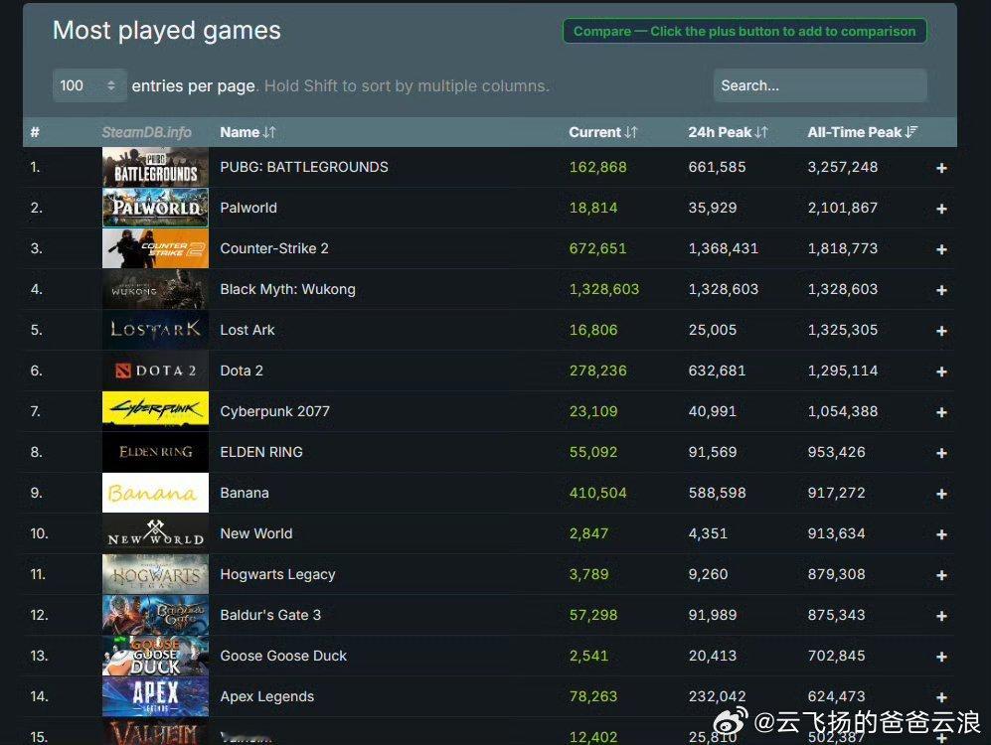
Task: Click plus icon for Counter-Strike 2
Action: 941,249
